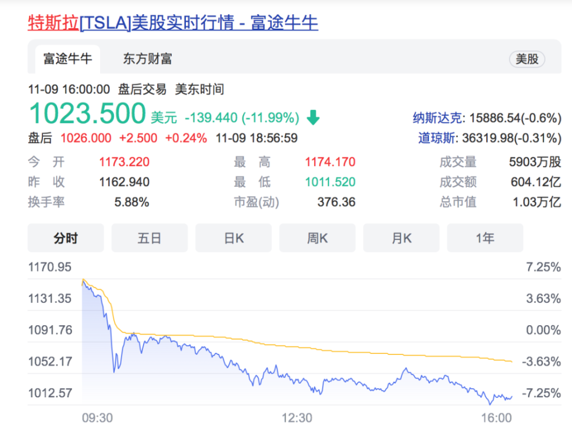
Task: Click the y-axis label 1170.95
Action: click(50, 267)
